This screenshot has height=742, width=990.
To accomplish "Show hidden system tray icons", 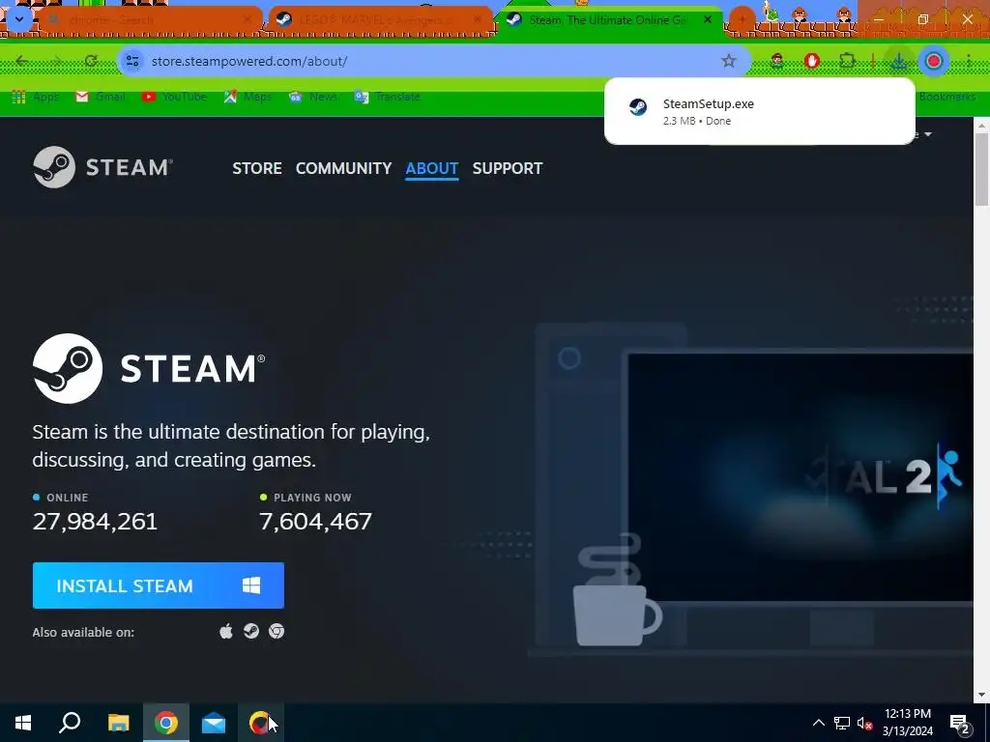I will [818, 723].
